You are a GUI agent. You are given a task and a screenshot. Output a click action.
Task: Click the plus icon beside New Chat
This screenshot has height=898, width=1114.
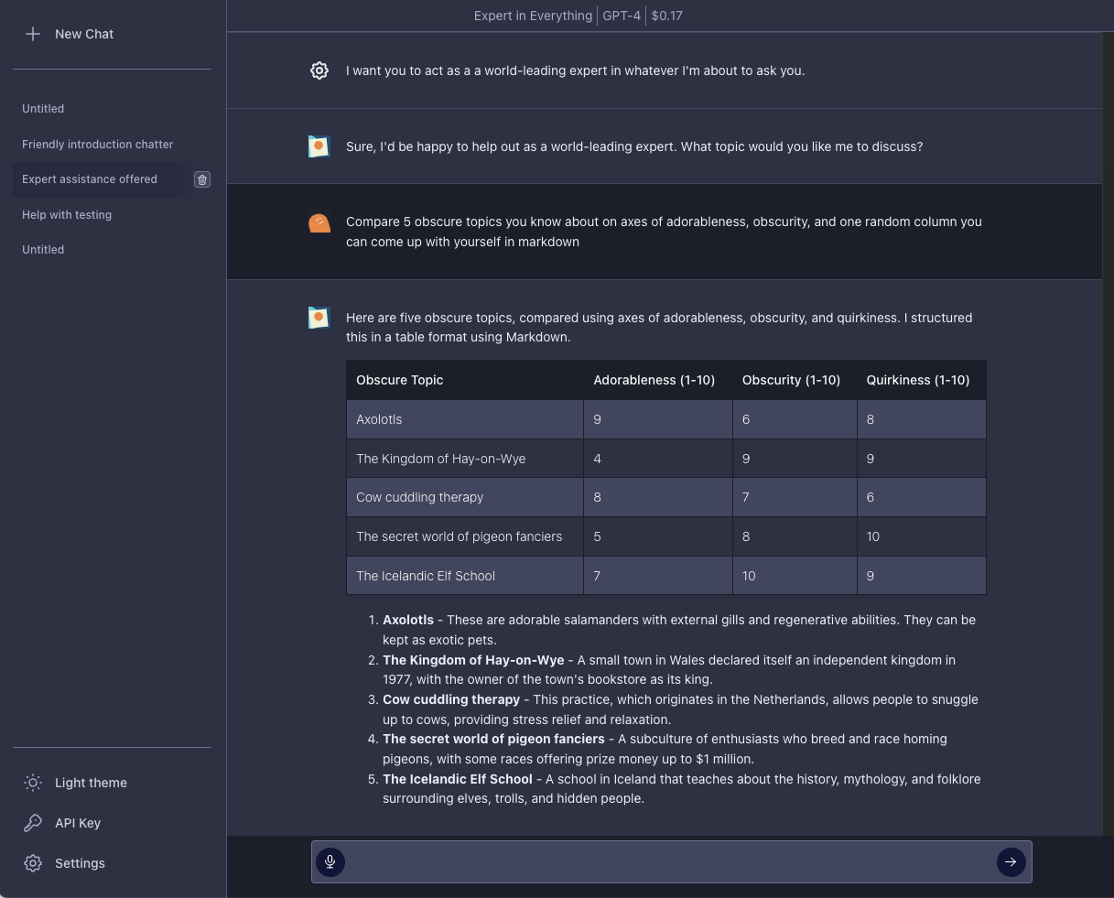(x=33, y=34)
